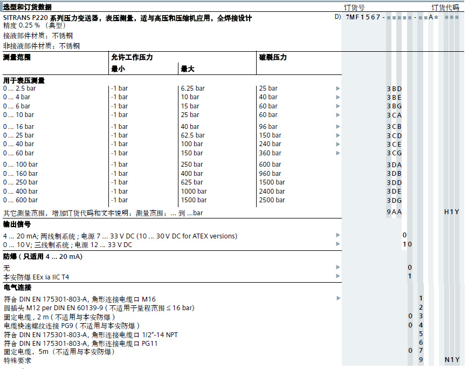This screenshot has width=468, height=369.
Task: Select the 固定电缆 5m line
Action: [59, 352]
